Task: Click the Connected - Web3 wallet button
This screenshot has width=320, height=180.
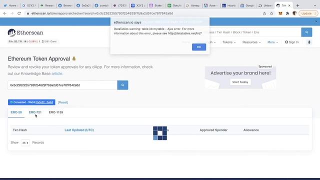Action: click(31, 102)
